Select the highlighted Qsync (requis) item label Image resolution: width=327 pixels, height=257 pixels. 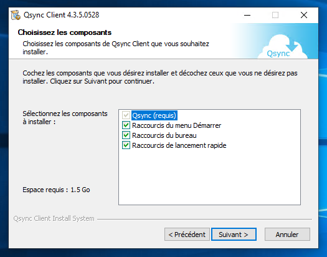coord(154,115)
